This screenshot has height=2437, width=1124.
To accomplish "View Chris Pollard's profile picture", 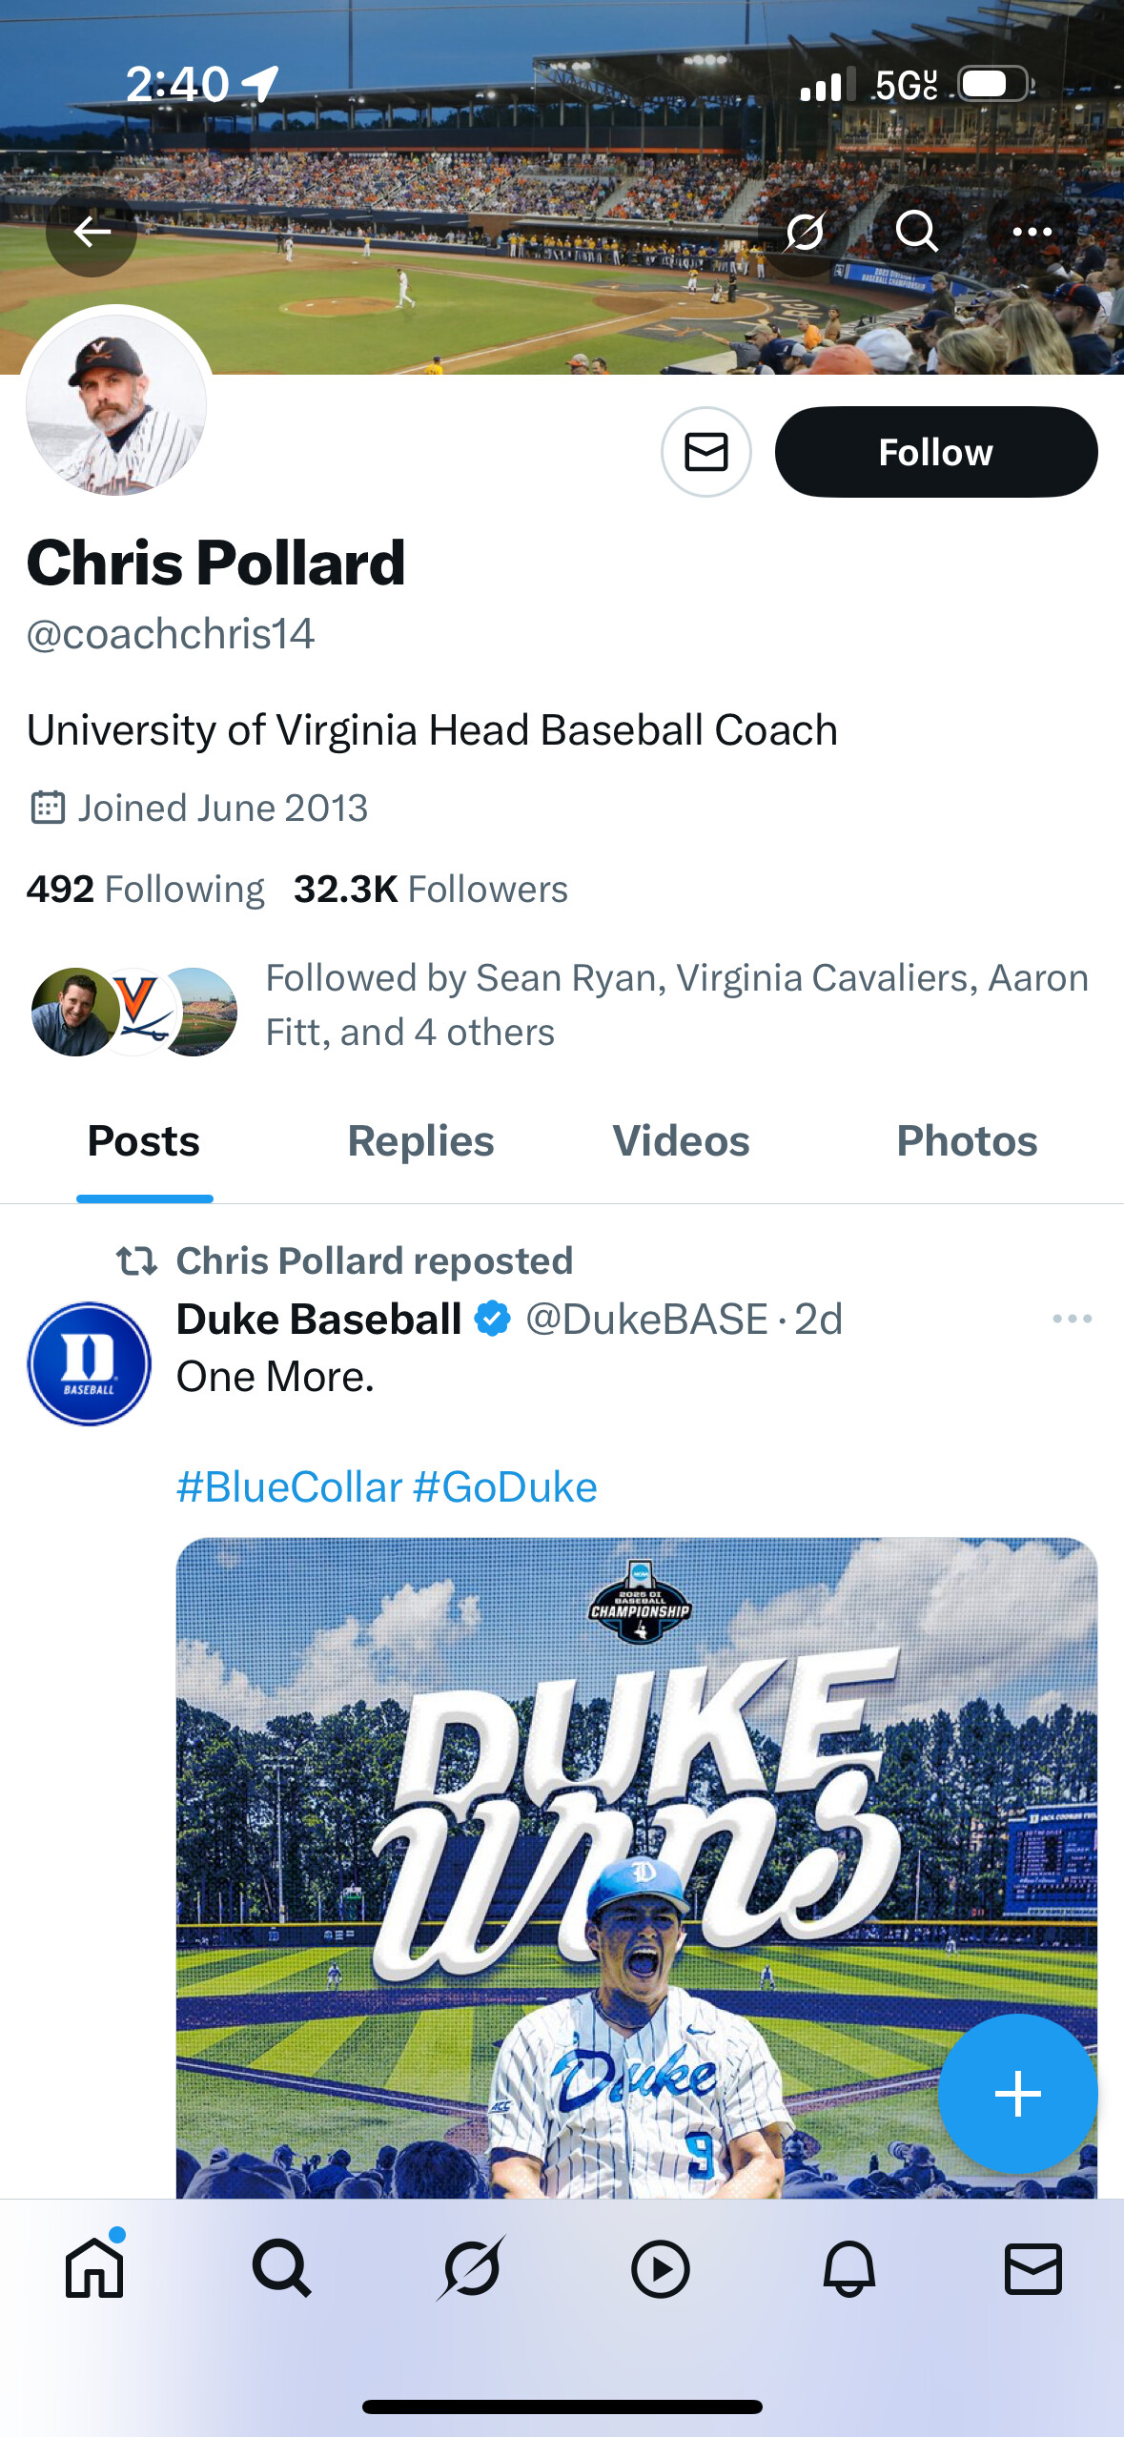I will (116, 404).
